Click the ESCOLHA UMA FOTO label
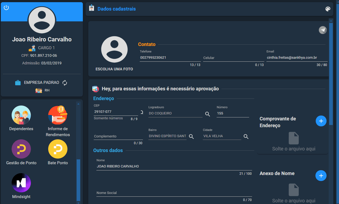 tap(114, 69)
